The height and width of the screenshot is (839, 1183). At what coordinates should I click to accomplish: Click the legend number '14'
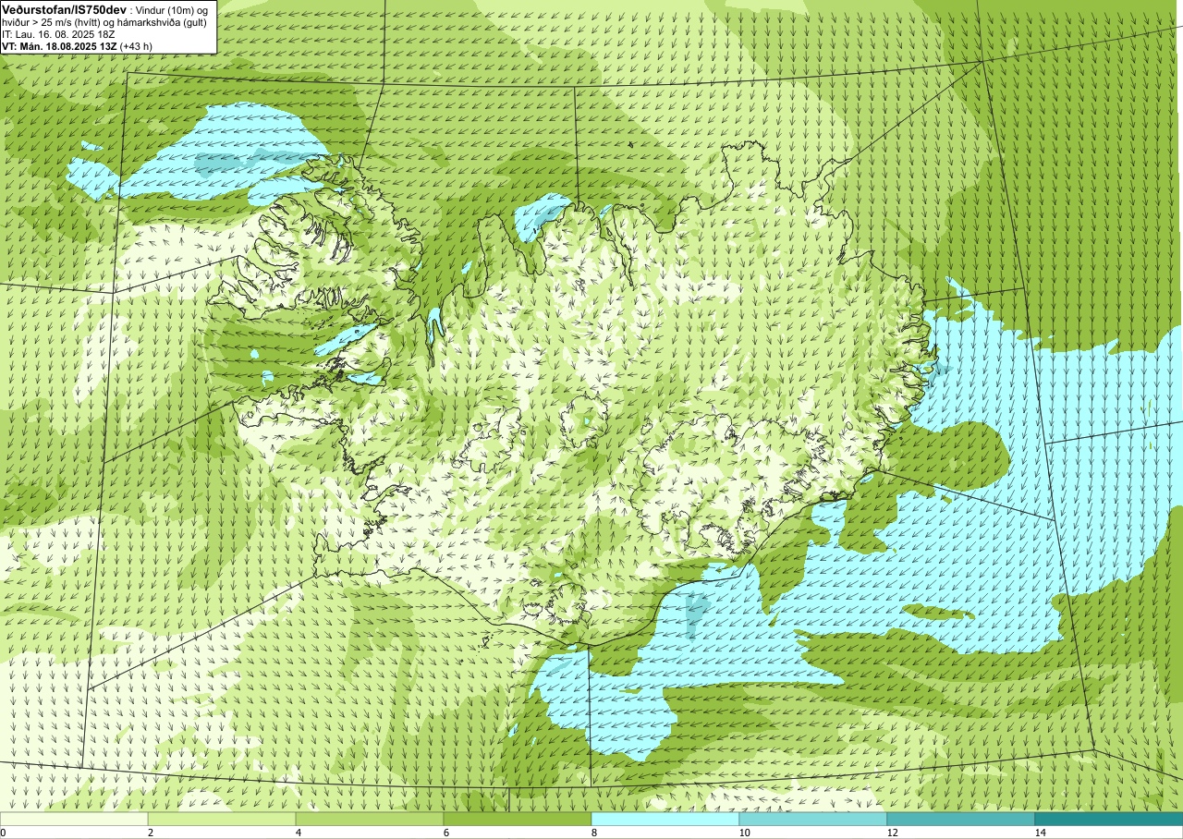(1041, 833)
